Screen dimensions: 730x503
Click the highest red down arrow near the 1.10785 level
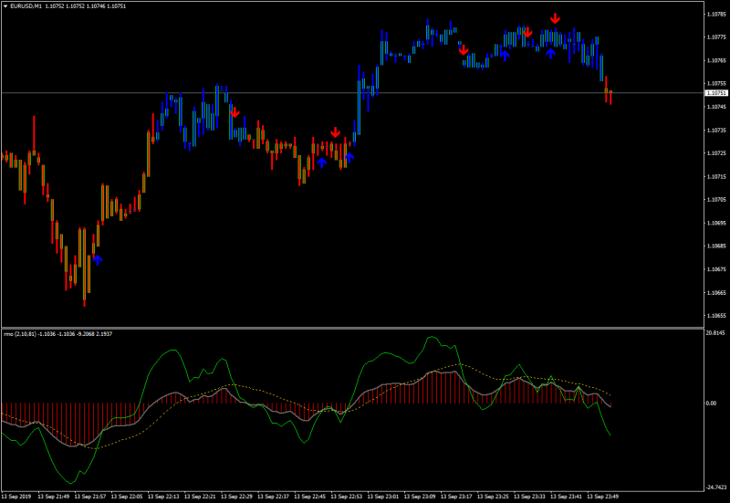pyautogui.click(x=555, y=18)
